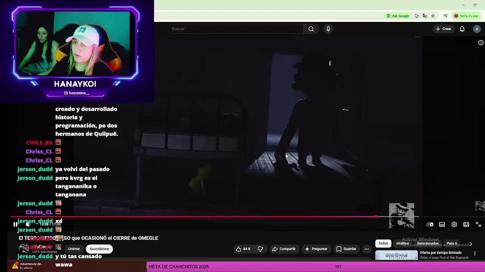The width and height of the screenshot is (485, 272).
Task: Like the video showing 84 K
Action: point(243,249)
